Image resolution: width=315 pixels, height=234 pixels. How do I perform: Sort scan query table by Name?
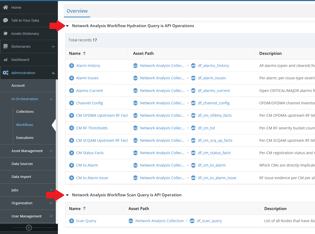(84, 208)
